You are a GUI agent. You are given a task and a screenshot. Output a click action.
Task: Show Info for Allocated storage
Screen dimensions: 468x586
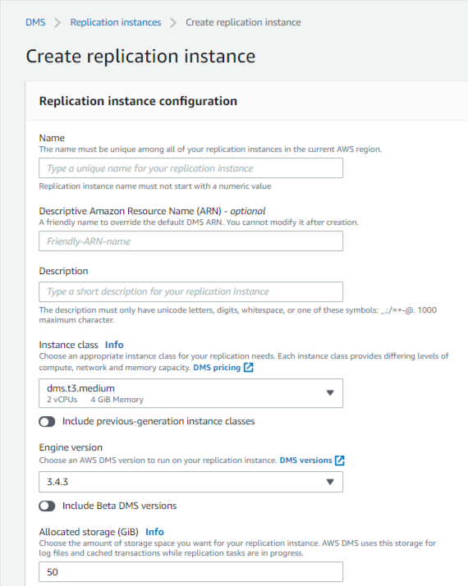tap(154, 532)
